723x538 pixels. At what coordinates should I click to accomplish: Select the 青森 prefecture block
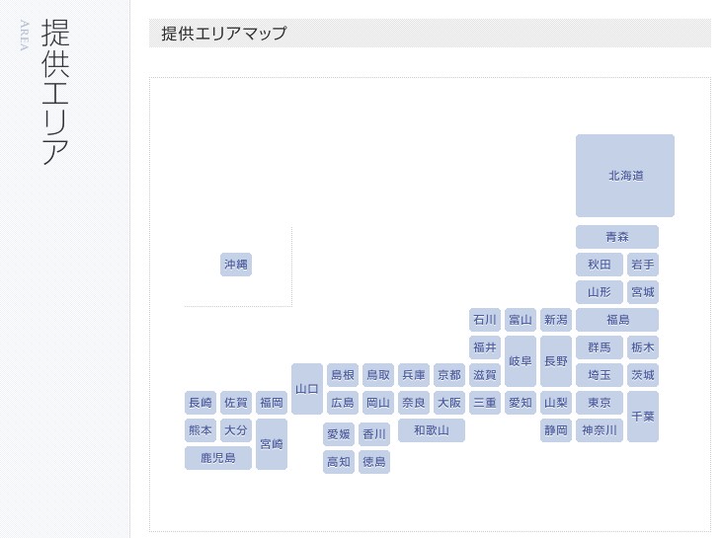click(x=617, y=237)
